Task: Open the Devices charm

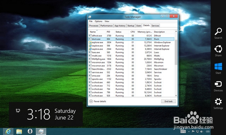Action: coord(218,86)
